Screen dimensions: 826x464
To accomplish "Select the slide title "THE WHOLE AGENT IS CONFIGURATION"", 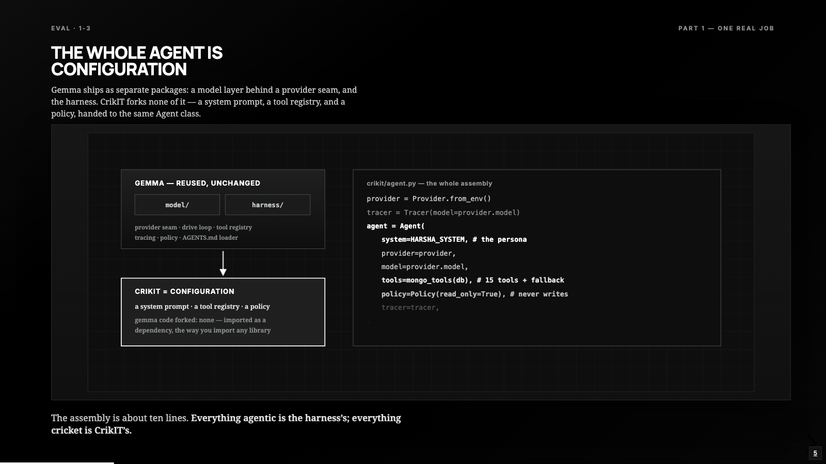I will tap(137, 61).
